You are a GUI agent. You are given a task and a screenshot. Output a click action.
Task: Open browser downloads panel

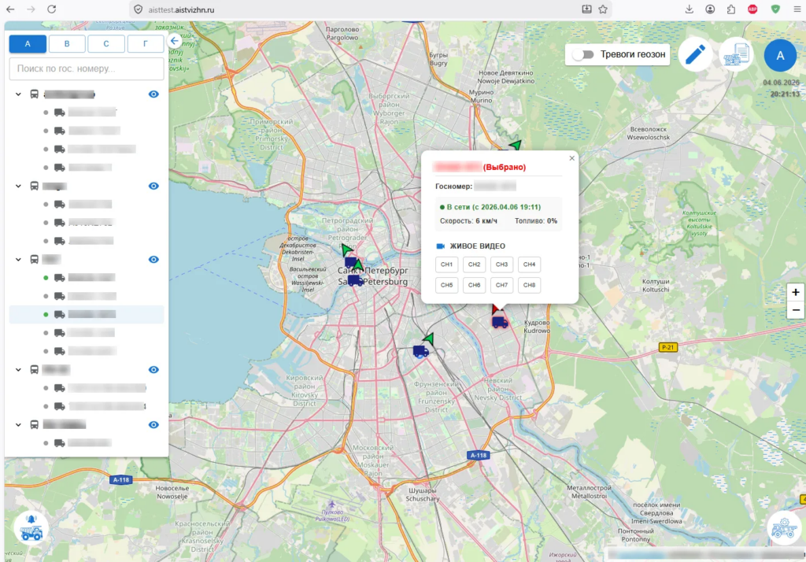point(690,9)
